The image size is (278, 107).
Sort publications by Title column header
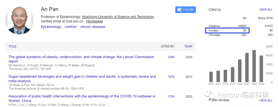point(12,47)
